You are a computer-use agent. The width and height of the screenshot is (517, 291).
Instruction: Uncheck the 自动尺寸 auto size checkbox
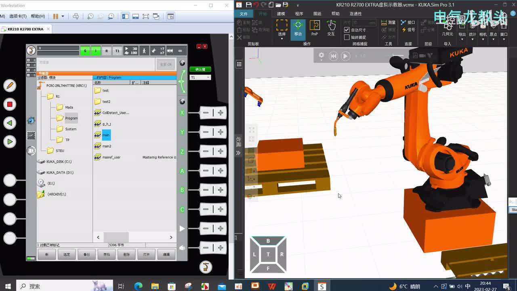(x=347, y=30)
